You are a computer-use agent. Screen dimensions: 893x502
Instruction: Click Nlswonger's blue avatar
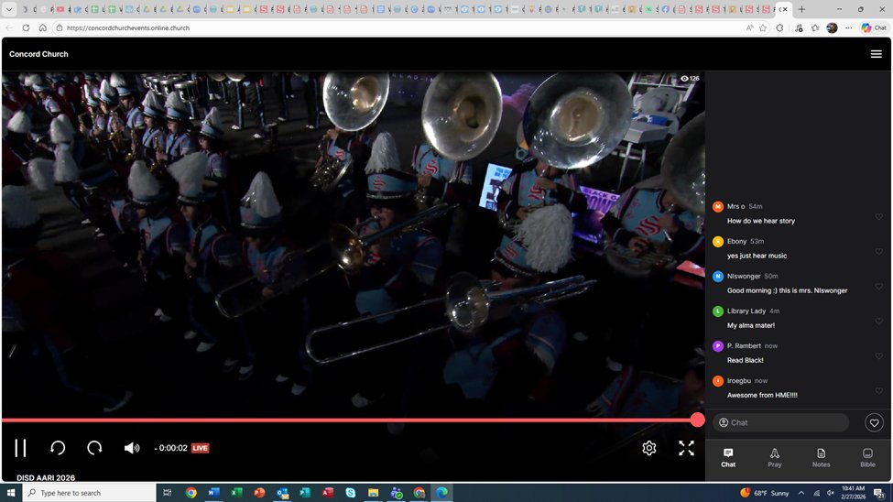[717, 276]
